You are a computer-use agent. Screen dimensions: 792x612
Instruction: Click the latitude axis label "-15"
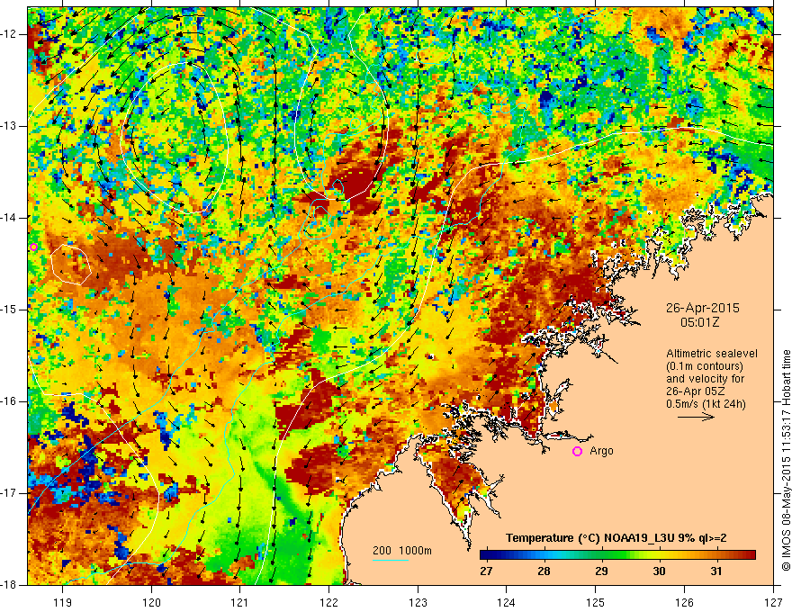point(10,310)
